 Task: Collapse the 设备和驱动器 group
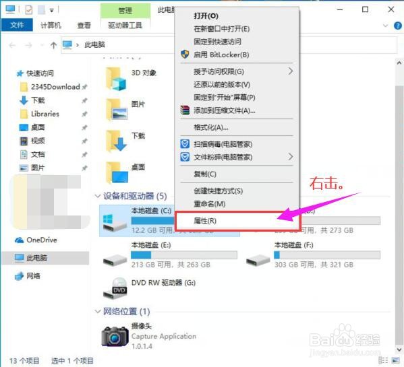click(98, 196)
